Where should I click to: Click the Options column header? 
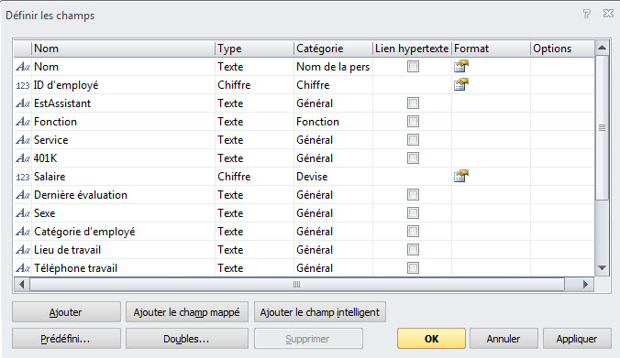(x=562, y=49)
